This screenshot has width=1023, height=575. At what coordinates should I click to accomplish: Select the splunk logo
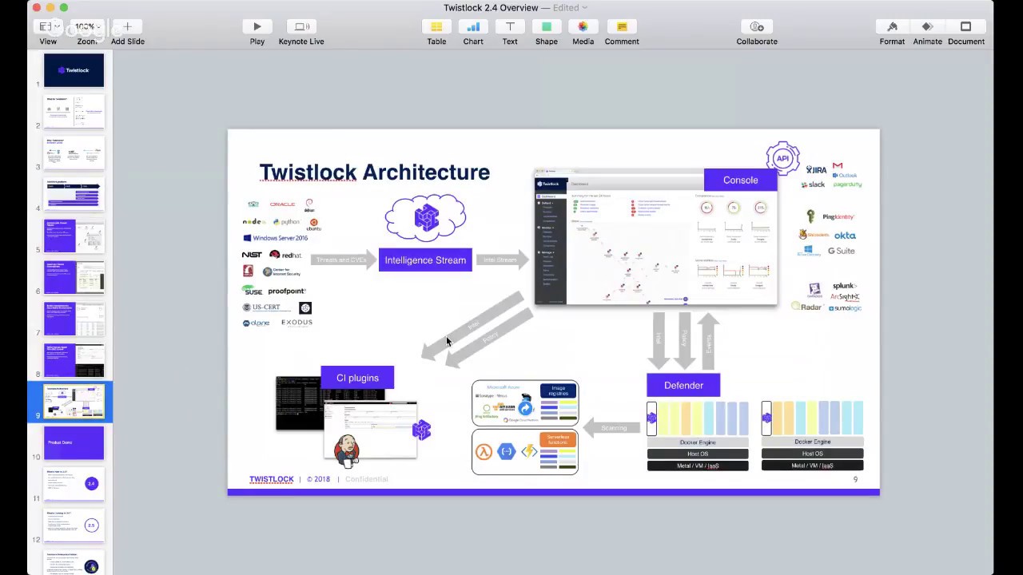pos(844,286)
